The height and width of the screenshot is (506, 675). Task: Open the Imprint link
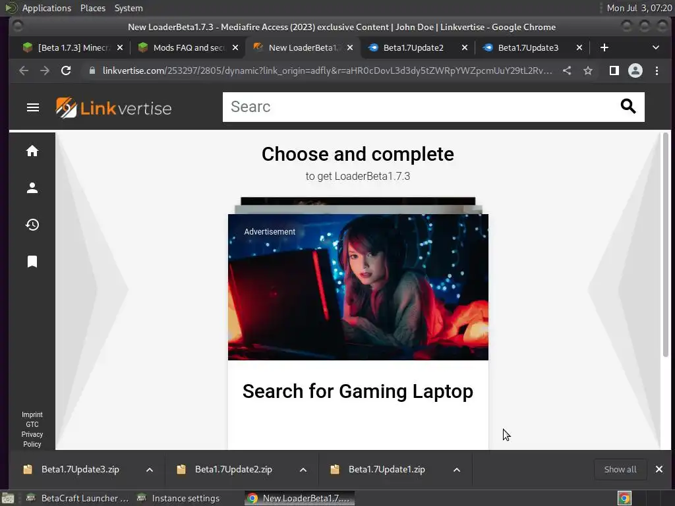32,414
